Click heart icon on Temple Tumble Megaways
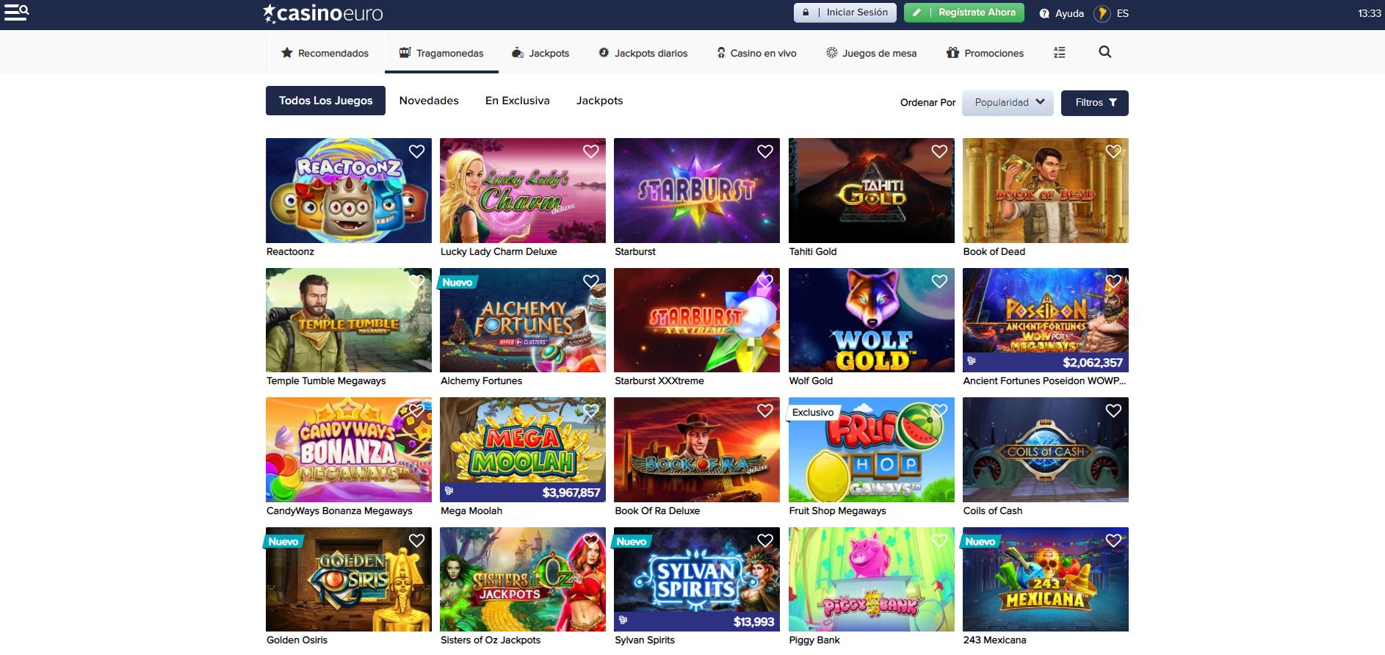Image resolution: width=1385 pixels, height=655 pixels. click(x=416, y=281)
